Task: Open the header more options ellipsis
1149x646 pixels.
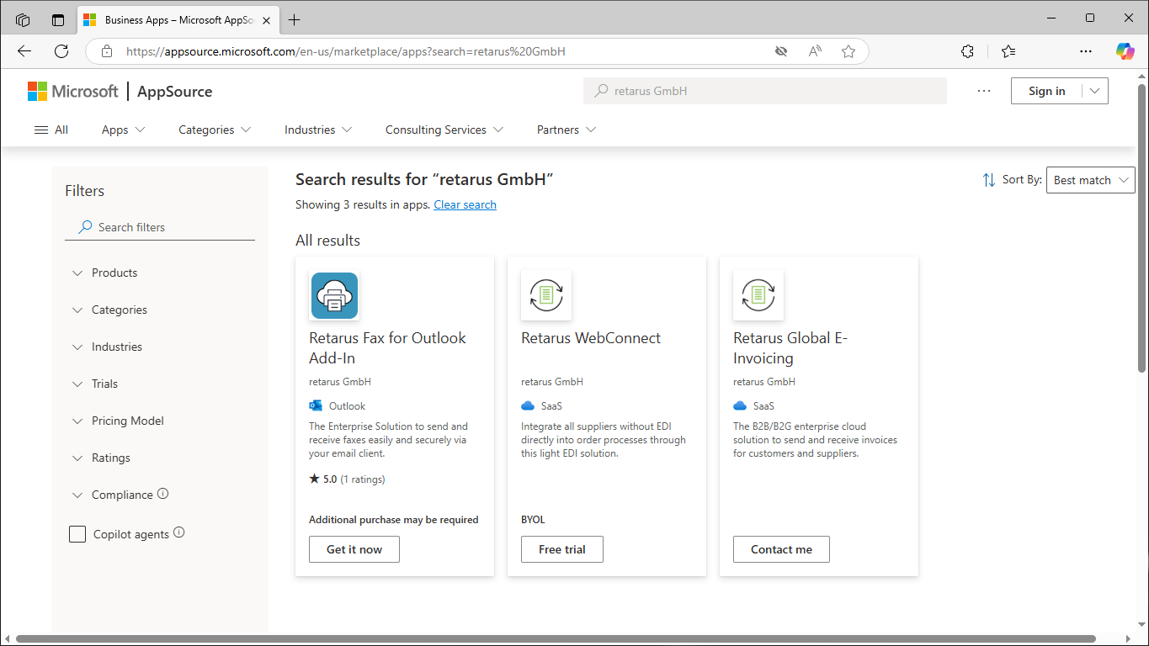Action: point(984,91)
